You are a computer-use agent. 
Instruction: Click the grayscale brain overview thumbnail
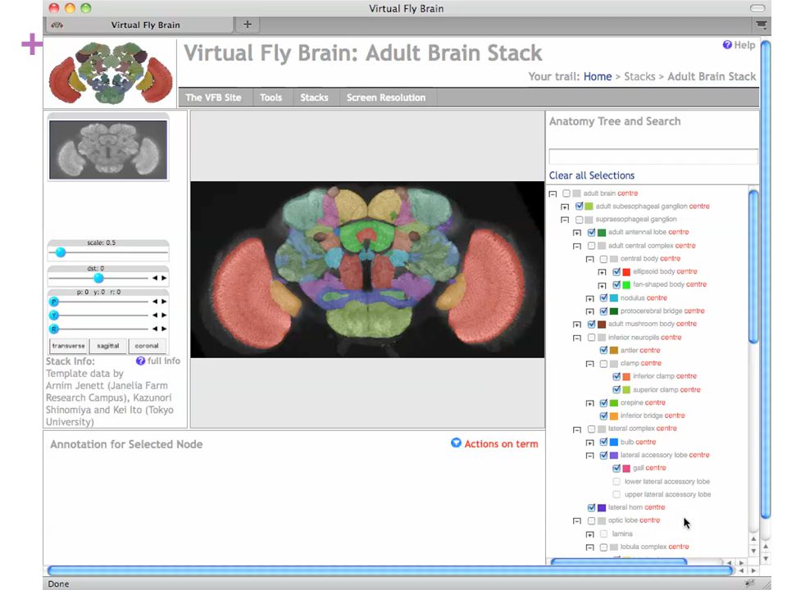pyautogui.click(x=108, y=149)
